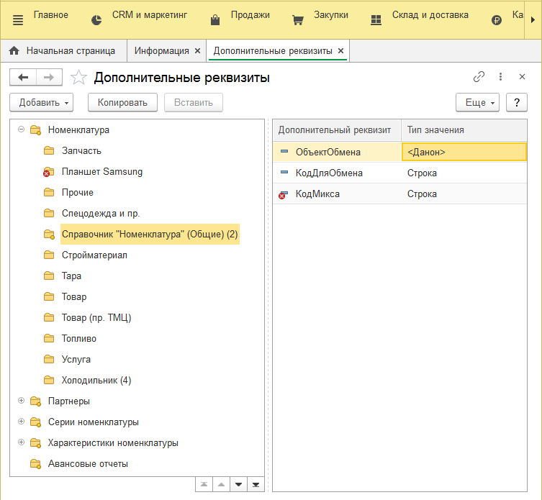The image size is (542, 500).
Task: Close the Дополнительные реквизиты form
Action: pos(522,77)
